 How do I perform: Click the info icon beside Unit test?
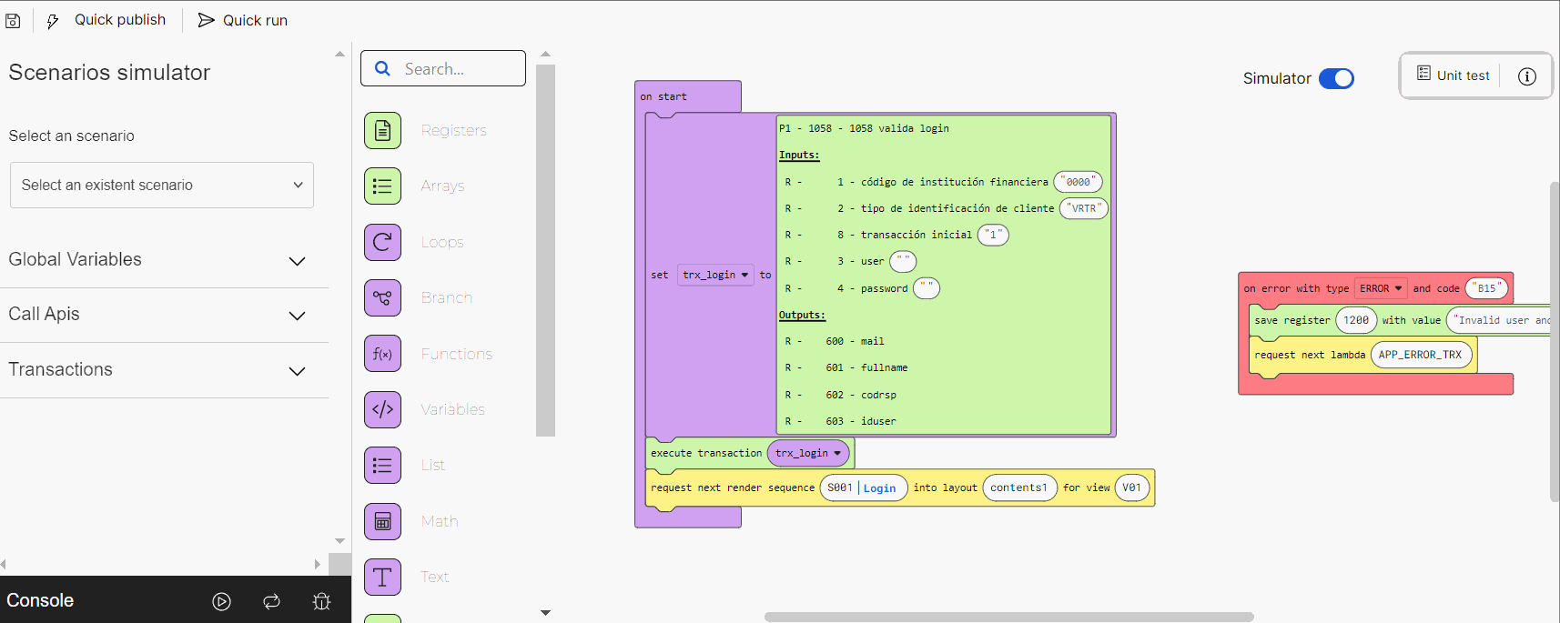click(1526, 76)
